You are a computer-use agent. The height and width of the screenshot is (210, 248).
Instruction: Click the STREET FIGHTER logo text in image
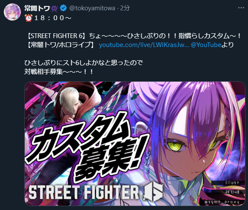click(84, 192)
